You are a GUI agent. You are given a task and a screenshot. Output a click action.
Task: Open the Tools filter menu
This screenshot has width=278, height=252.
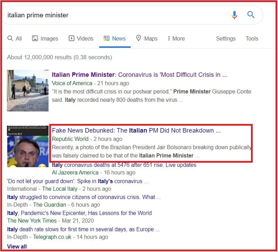(252, 38)
